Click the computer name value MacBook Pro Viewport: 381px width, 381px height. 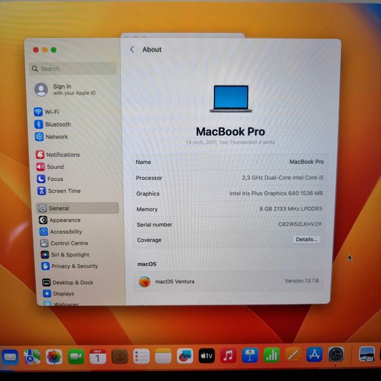[x=306, y=162]
